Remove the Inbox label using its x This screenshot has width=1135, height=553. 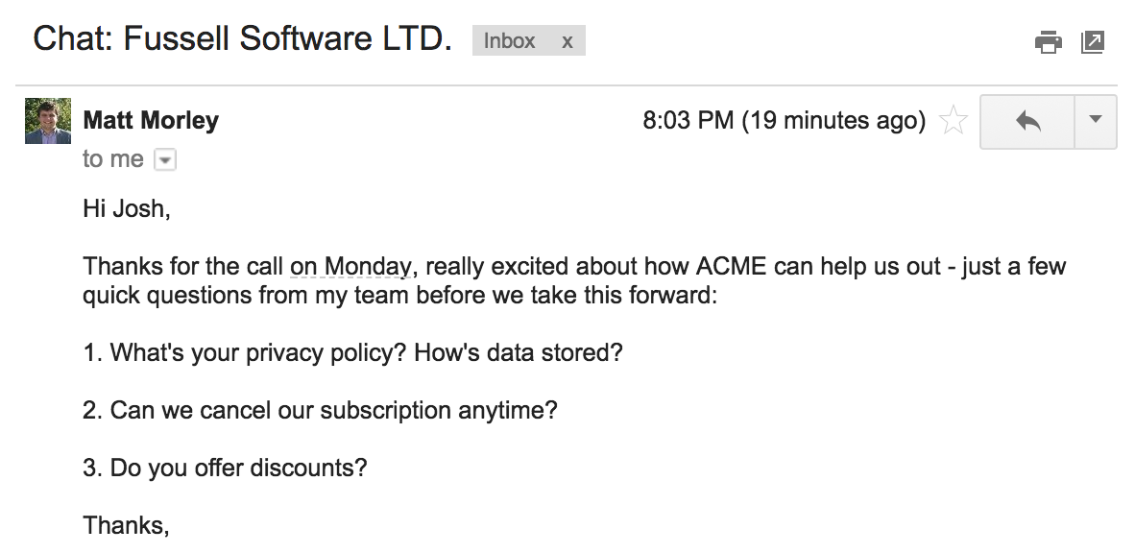point(567,41)
